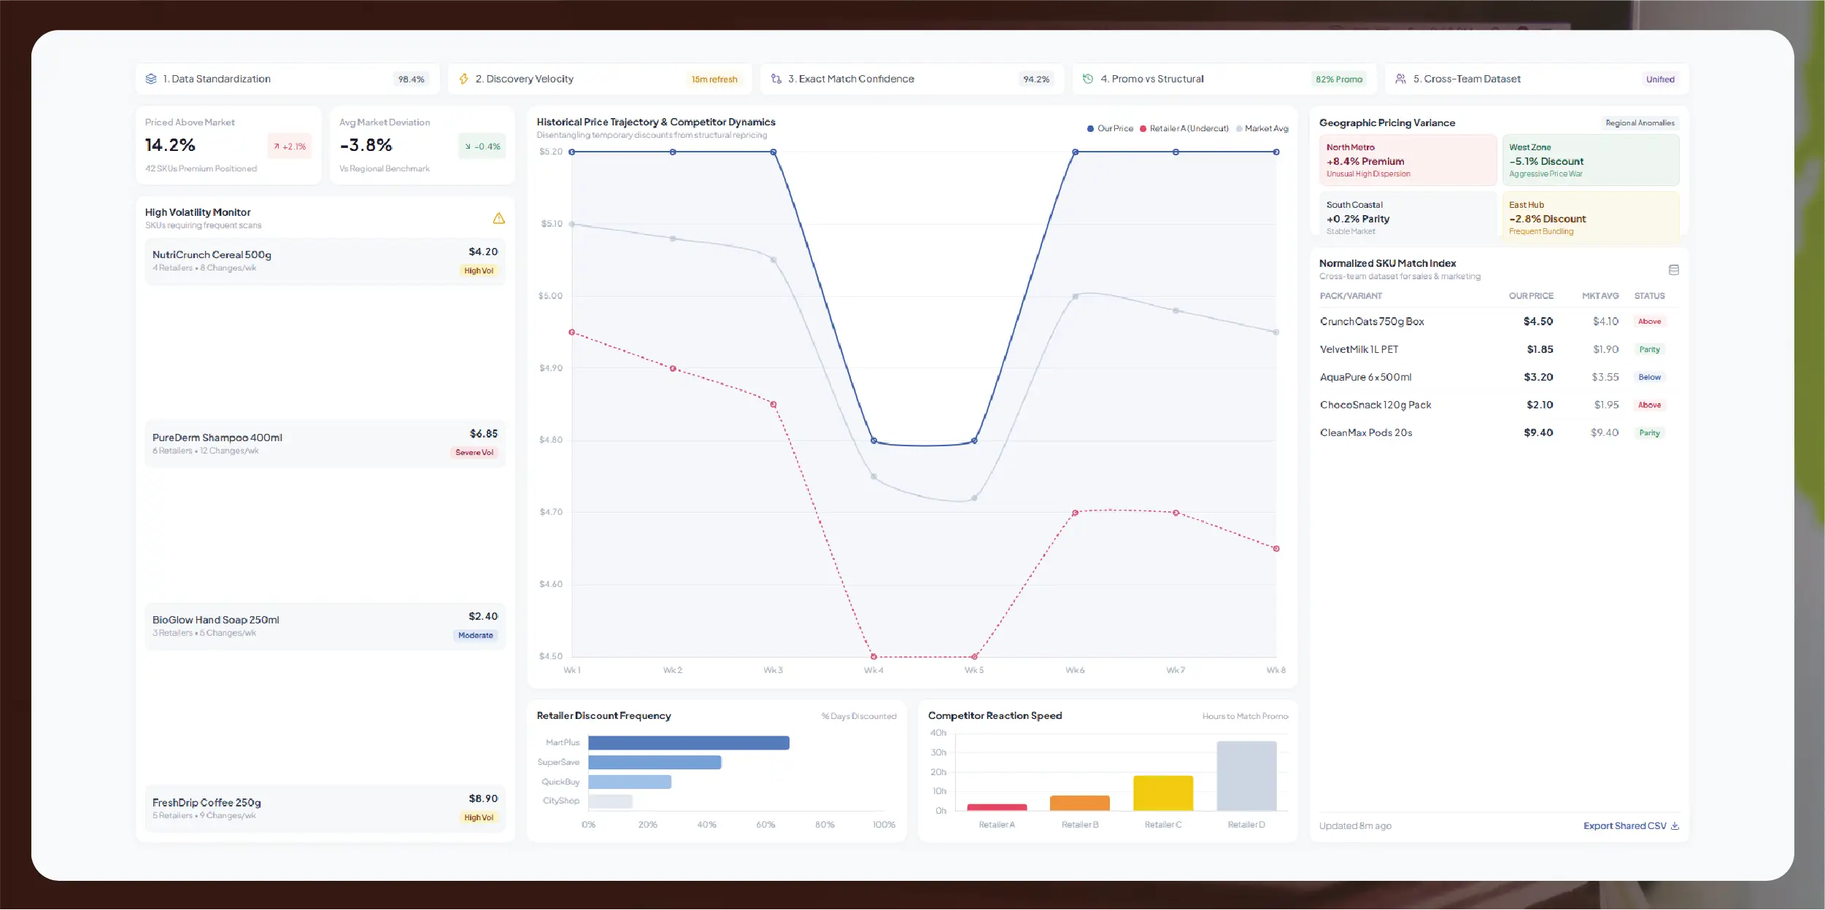Image resolution: width=1825 pixels, height=910 pixels.
Task: Click the Discovery Velocity lightning icon
Action: click(x=463, y=79)
